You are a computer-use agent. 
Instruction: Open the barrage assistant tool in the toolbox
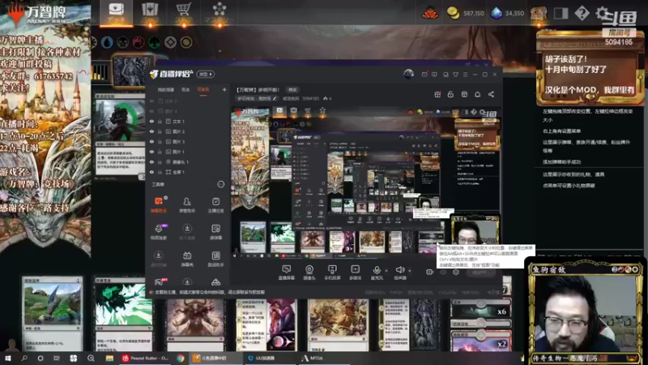(x=159, y=204)
